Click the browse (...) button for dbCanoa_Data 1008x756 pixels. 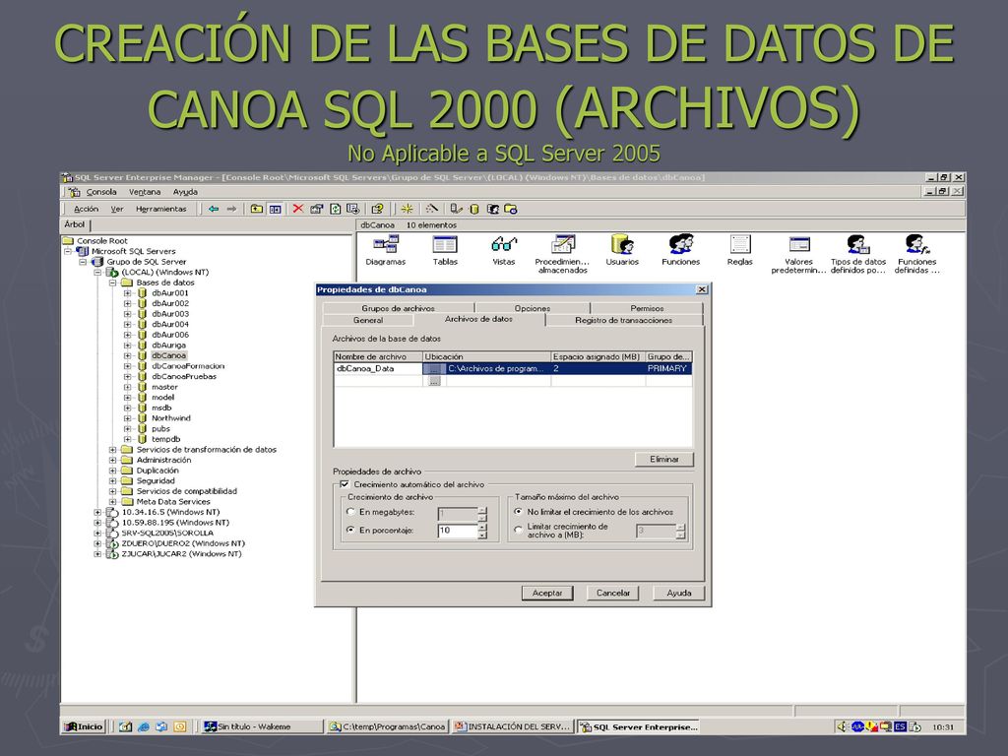coord(434,369)
